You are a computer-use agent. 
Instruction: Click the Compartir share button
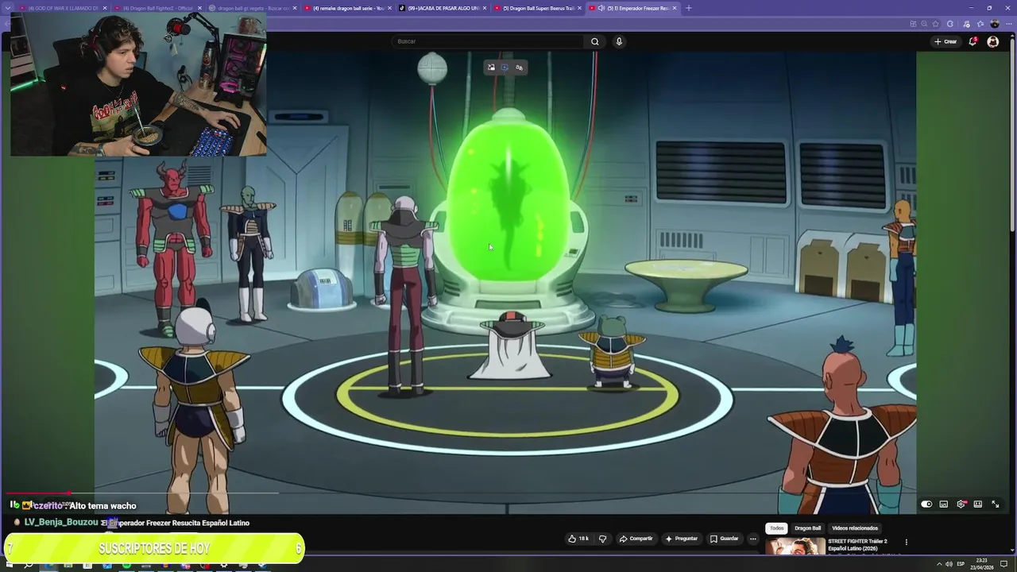636,539
